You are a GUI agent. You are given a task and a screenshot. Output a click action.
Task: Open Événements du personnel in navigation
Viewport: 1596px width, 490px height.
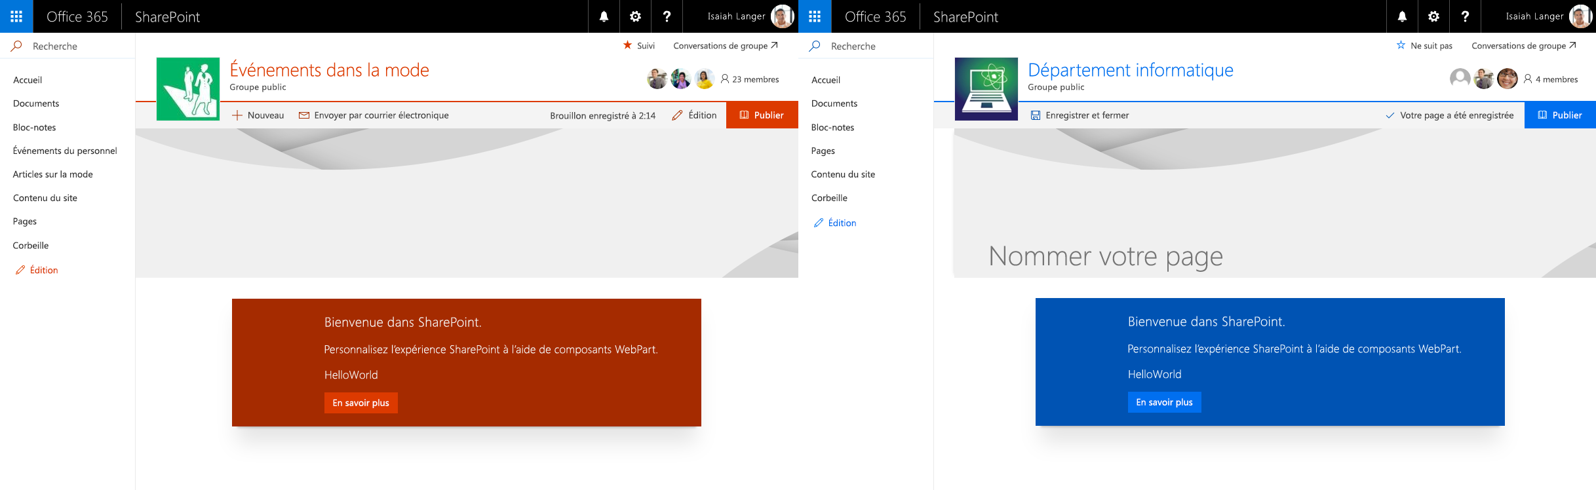click(x=65, y=151)
